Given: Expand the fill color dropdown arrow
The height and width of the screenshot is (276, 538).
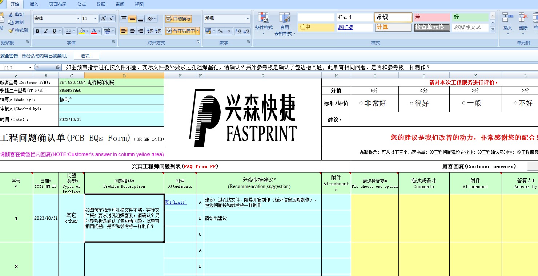Looking at the screenshot, I should click(x=87, y=31).
